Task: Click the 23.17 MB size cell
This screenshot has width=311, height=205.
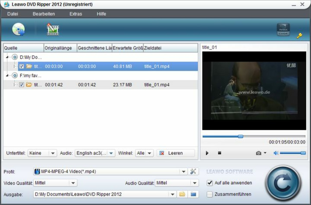Action: 122,85
